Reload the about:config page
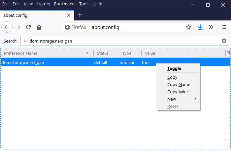Viewport: 231px width, 151px height. (x=28, y=27)
